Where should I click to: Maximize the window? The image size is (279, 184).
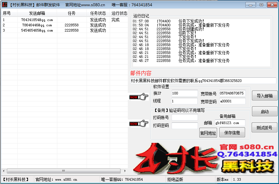pos(261,5)
